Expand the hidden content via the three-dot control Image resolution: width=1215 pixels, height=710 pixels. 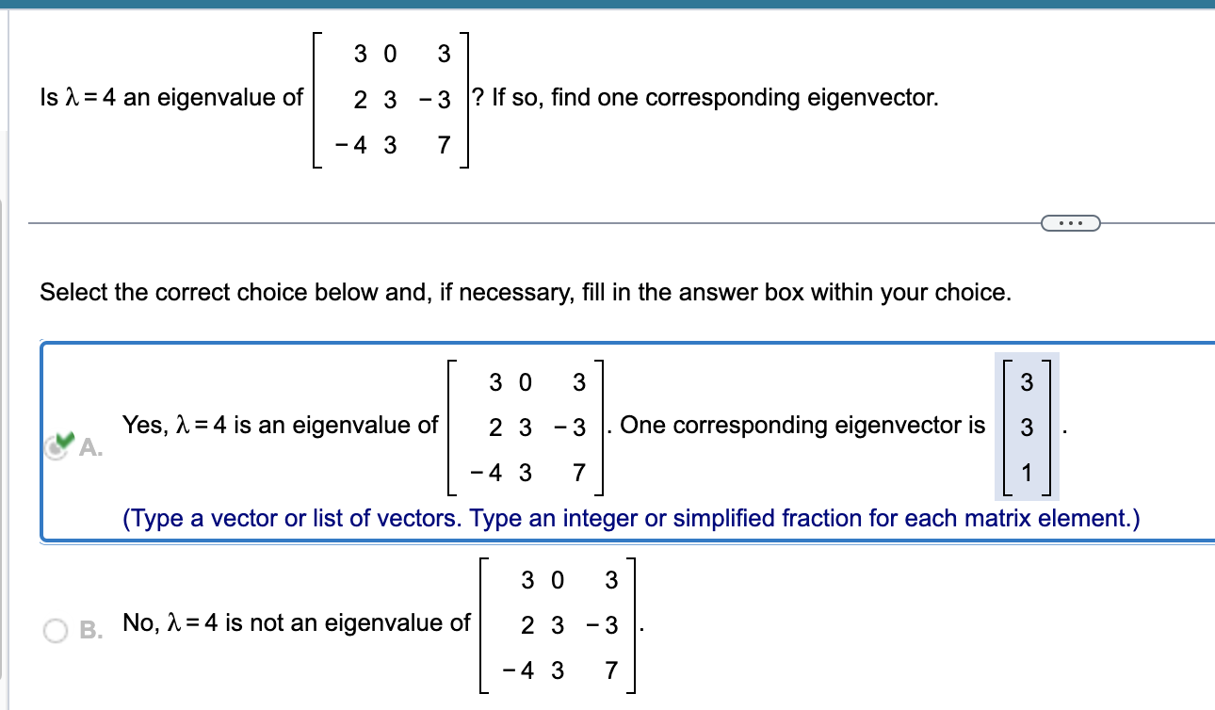pyautogui.click(x=1071, y=222)
